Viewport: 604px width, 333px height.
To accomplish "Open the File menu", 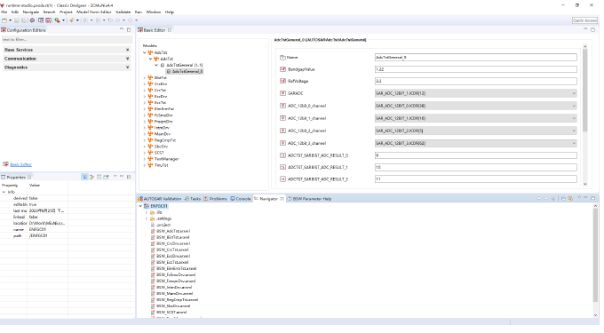I will point(4,12).
